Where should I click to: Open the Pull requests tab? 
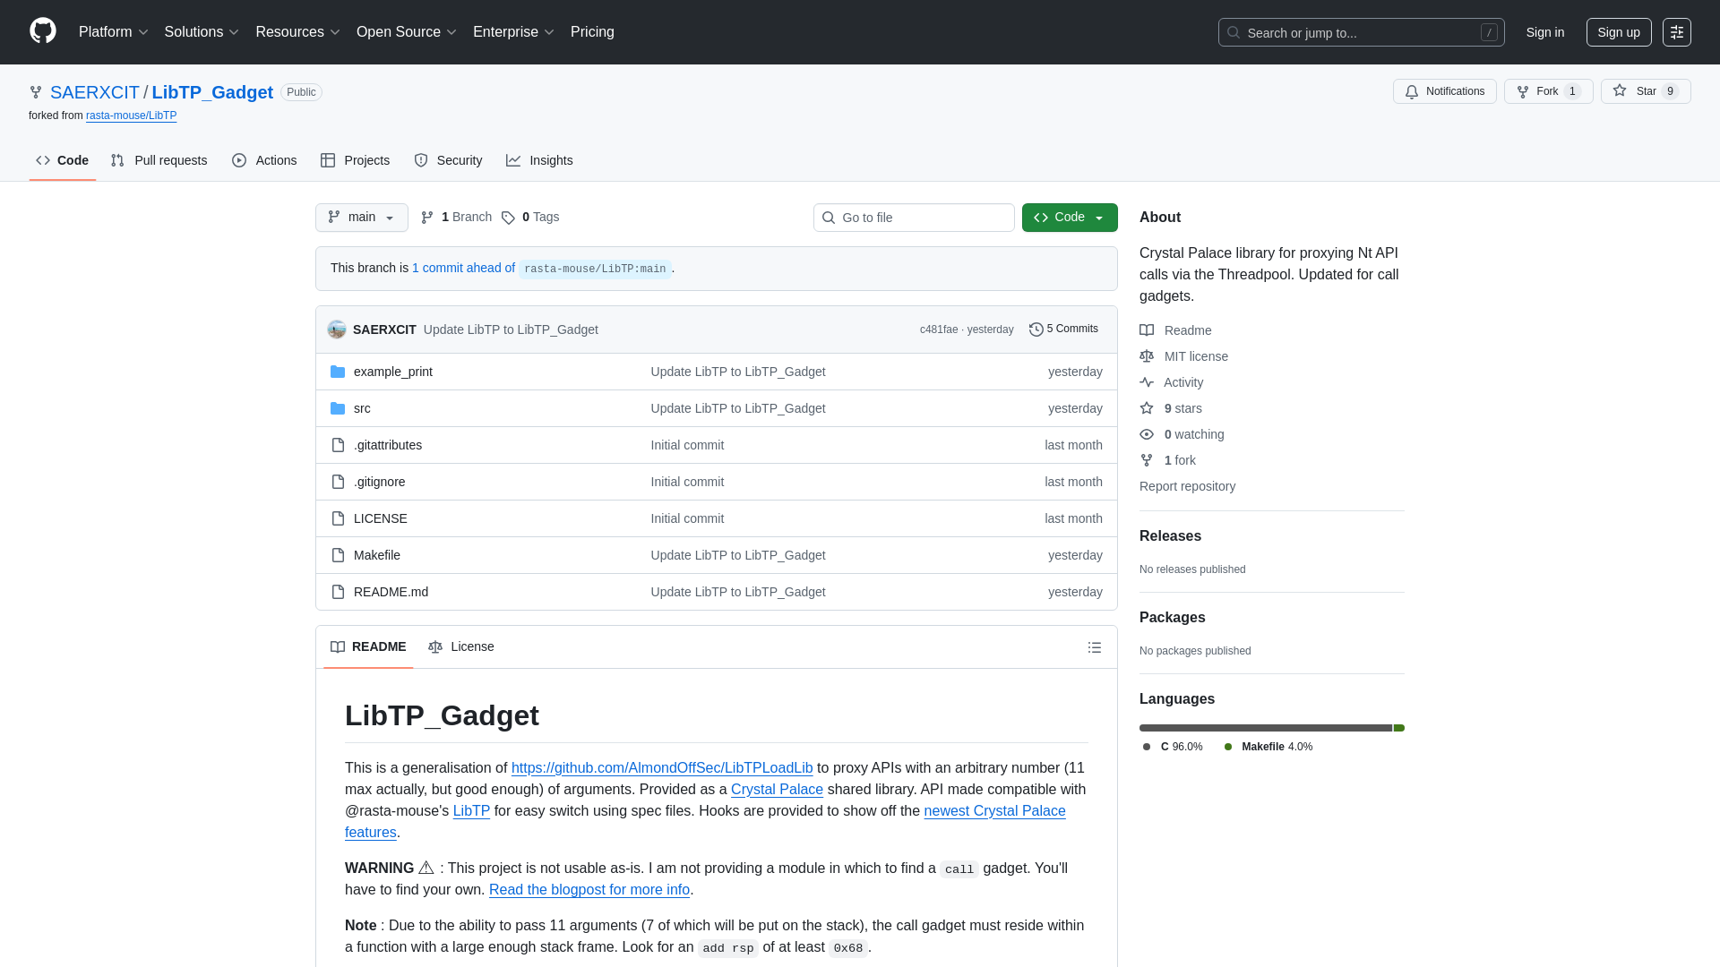coord(159,160)
